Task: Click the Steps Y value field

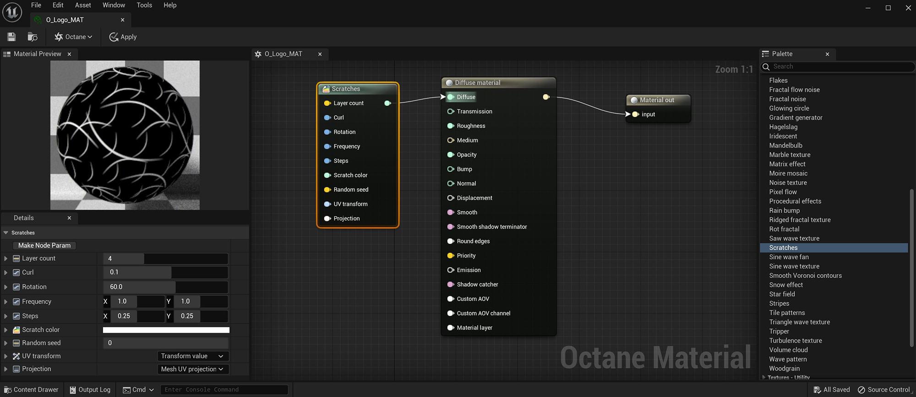Action: [x=200, y=316]
